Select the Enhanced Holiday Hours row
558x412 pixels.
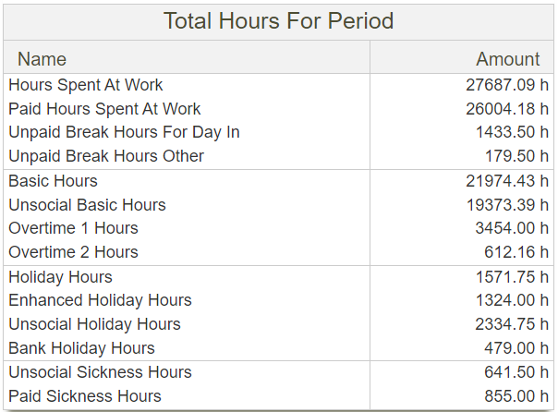coord(100,300)
